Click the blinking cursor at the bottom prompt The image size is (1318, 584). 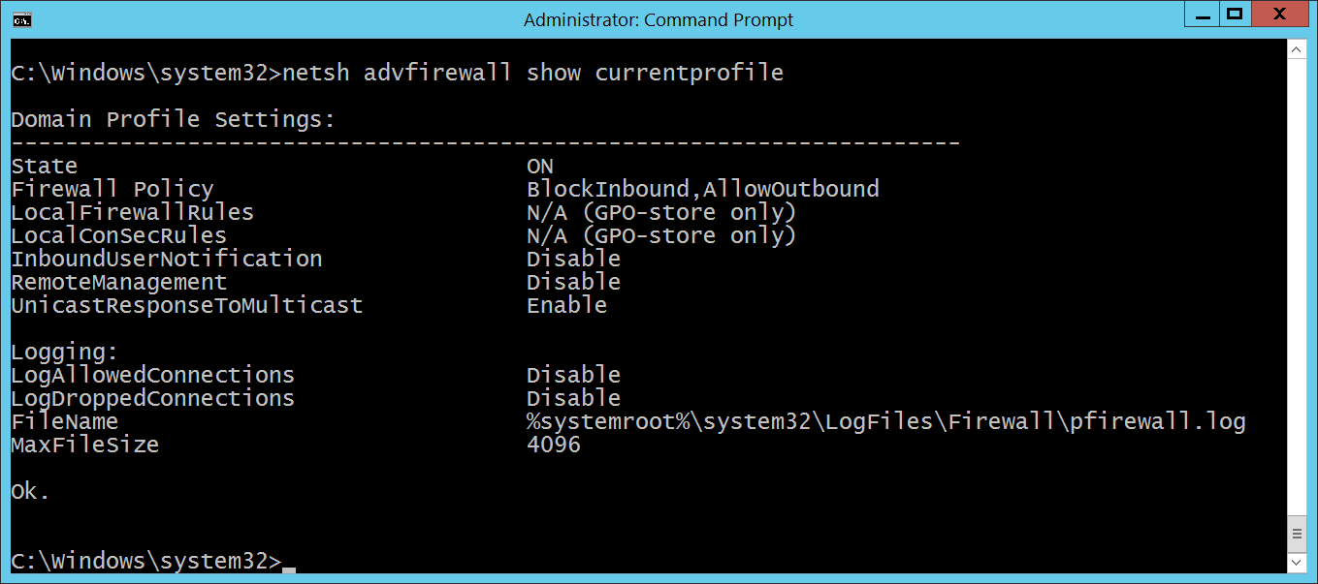point(289,568)
